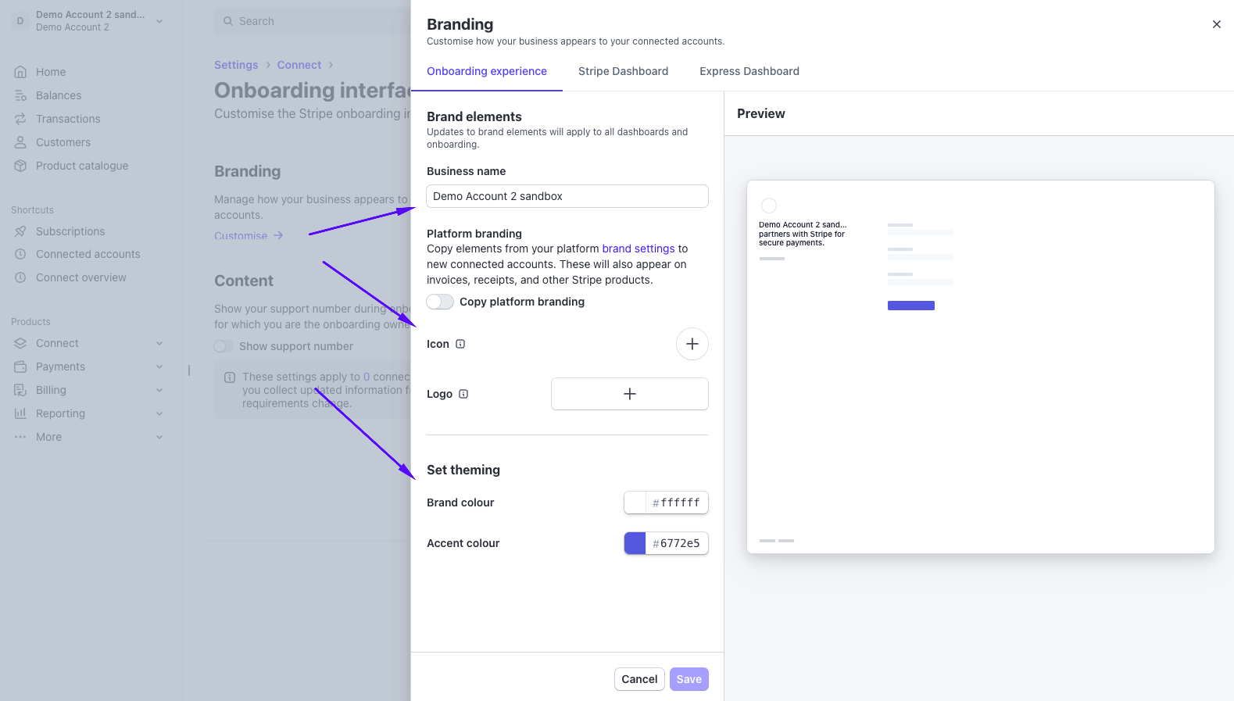Expand the More section chevron
Screen dimensions: 1234x701
point(159,437)
